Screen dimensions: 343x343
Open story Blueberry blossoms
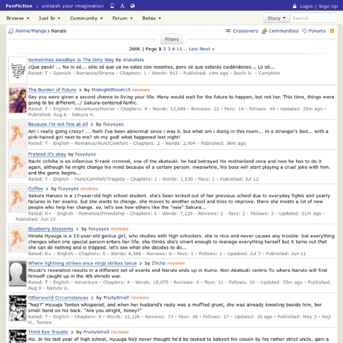click(x=50, y=229)
